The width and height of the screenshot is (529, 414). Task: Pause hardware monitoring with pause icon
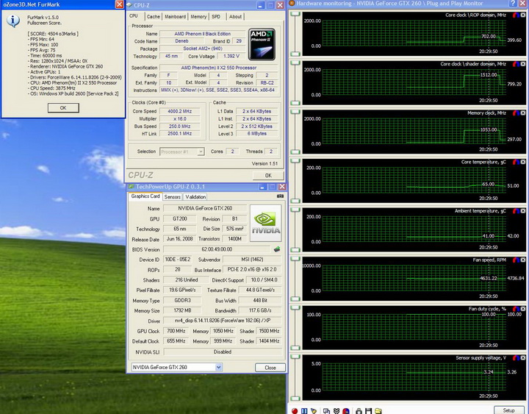[305, 410]
